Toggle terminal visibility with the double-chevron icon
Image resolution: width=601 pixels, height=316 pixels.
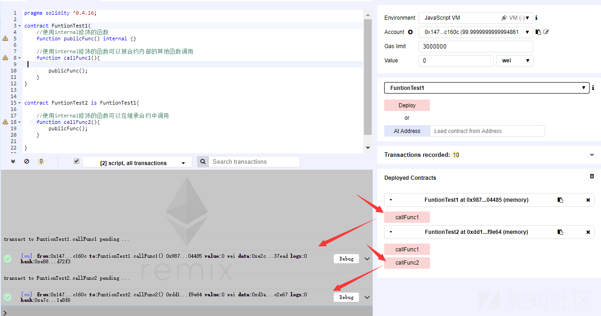click(x=13, y=161)
